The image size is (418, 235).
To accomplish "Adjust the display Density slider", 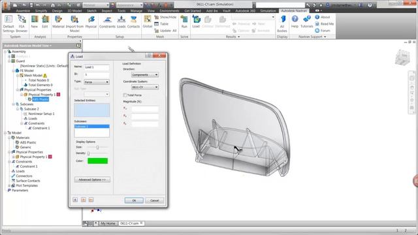I will pyautogui.click(x=88, y=153).
